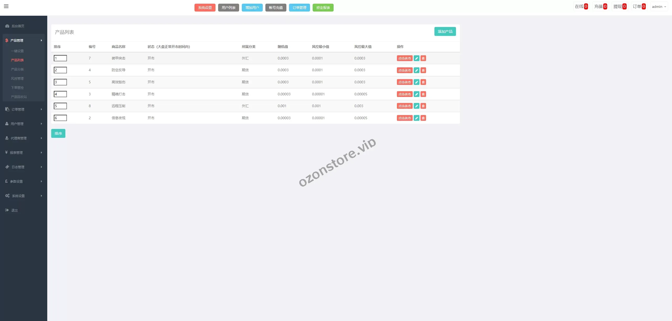Click the hamburger menu icon
The height and width of the screenshot is (321, 672).
6,6
